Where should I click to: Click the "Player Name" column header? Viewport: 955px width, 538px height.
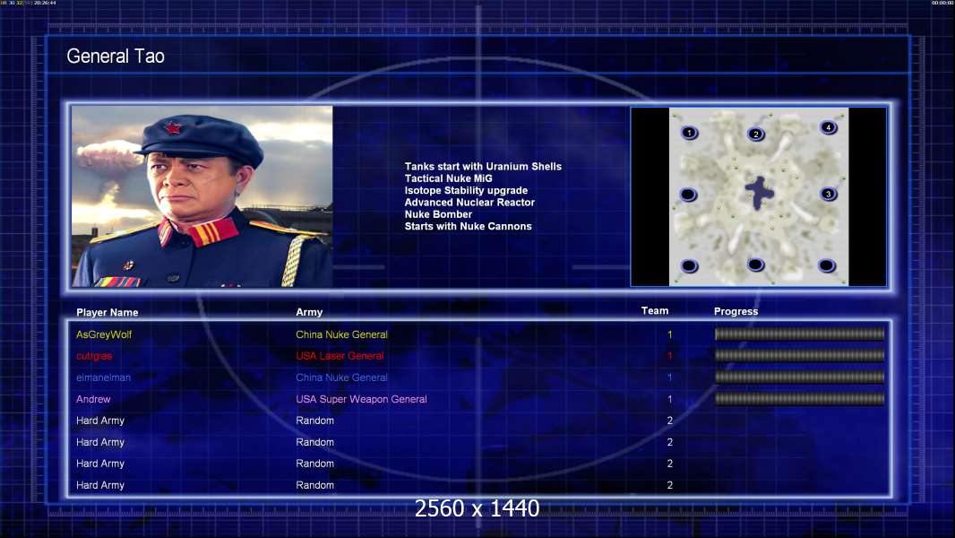[108, 313]
